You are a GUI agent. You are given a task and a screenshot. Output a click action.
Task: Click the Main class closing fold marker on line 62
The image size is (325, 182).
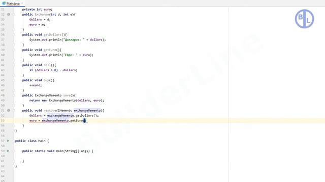tap(14, 166)
